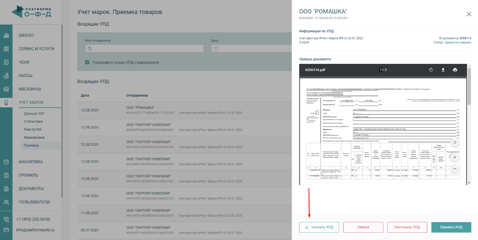Open the ЧЕКИ receipt icon
478x240 pixels.
(6, 62)
